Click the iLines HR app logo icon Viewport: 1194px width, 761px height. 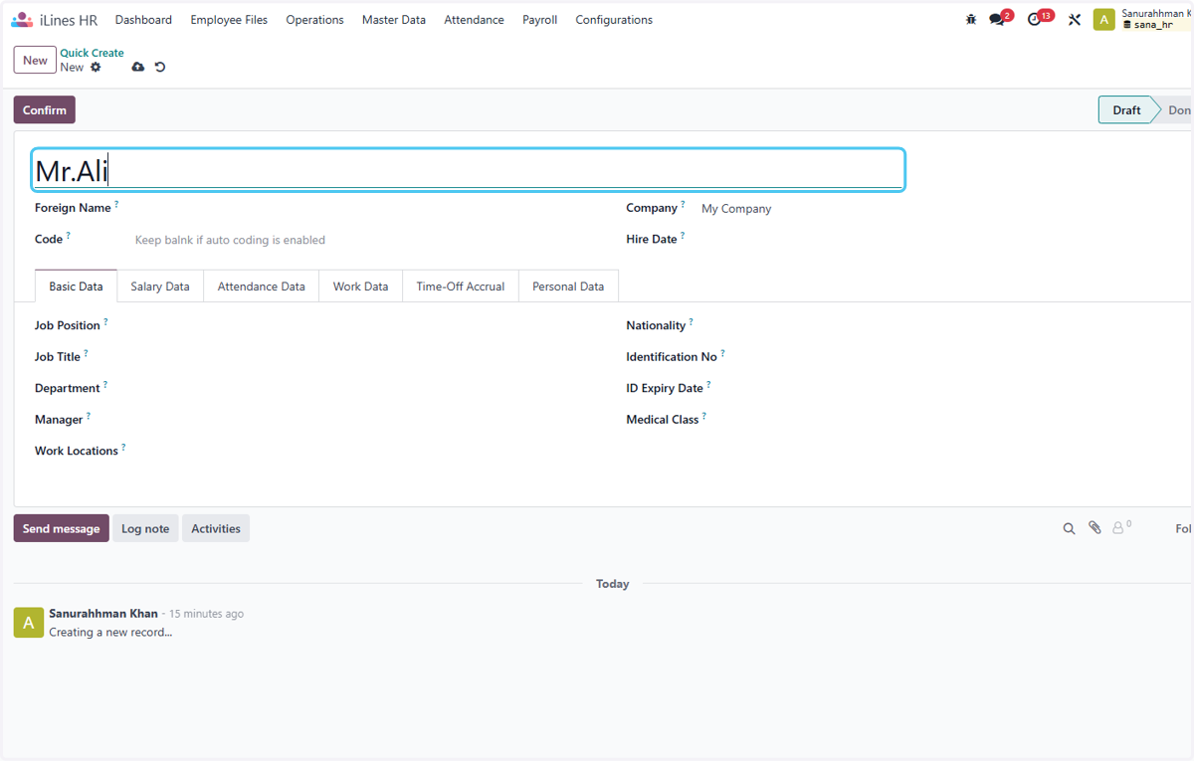tap(22, 20)
